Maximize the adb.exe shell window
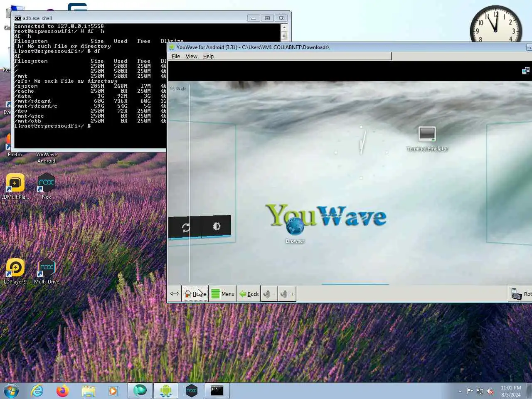This screenshot has height=399, width=532. 267,18
